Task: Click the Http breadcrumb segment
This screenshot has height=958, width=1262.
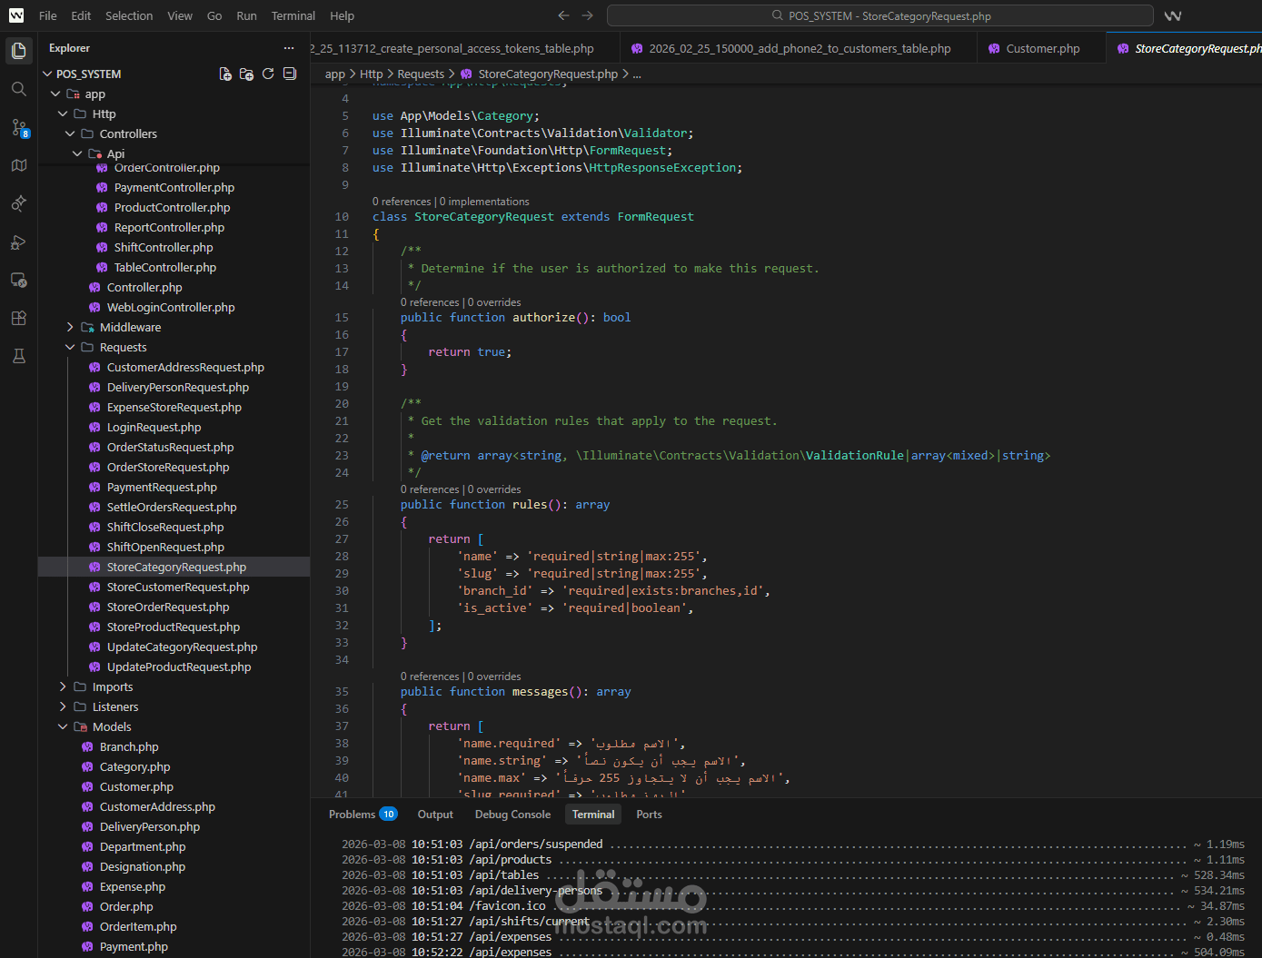Action: tap(371, 74)
